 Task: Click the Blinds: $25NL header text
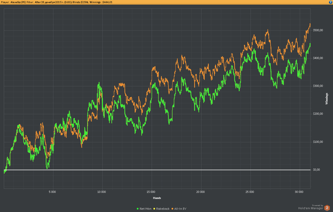point(81,2)
